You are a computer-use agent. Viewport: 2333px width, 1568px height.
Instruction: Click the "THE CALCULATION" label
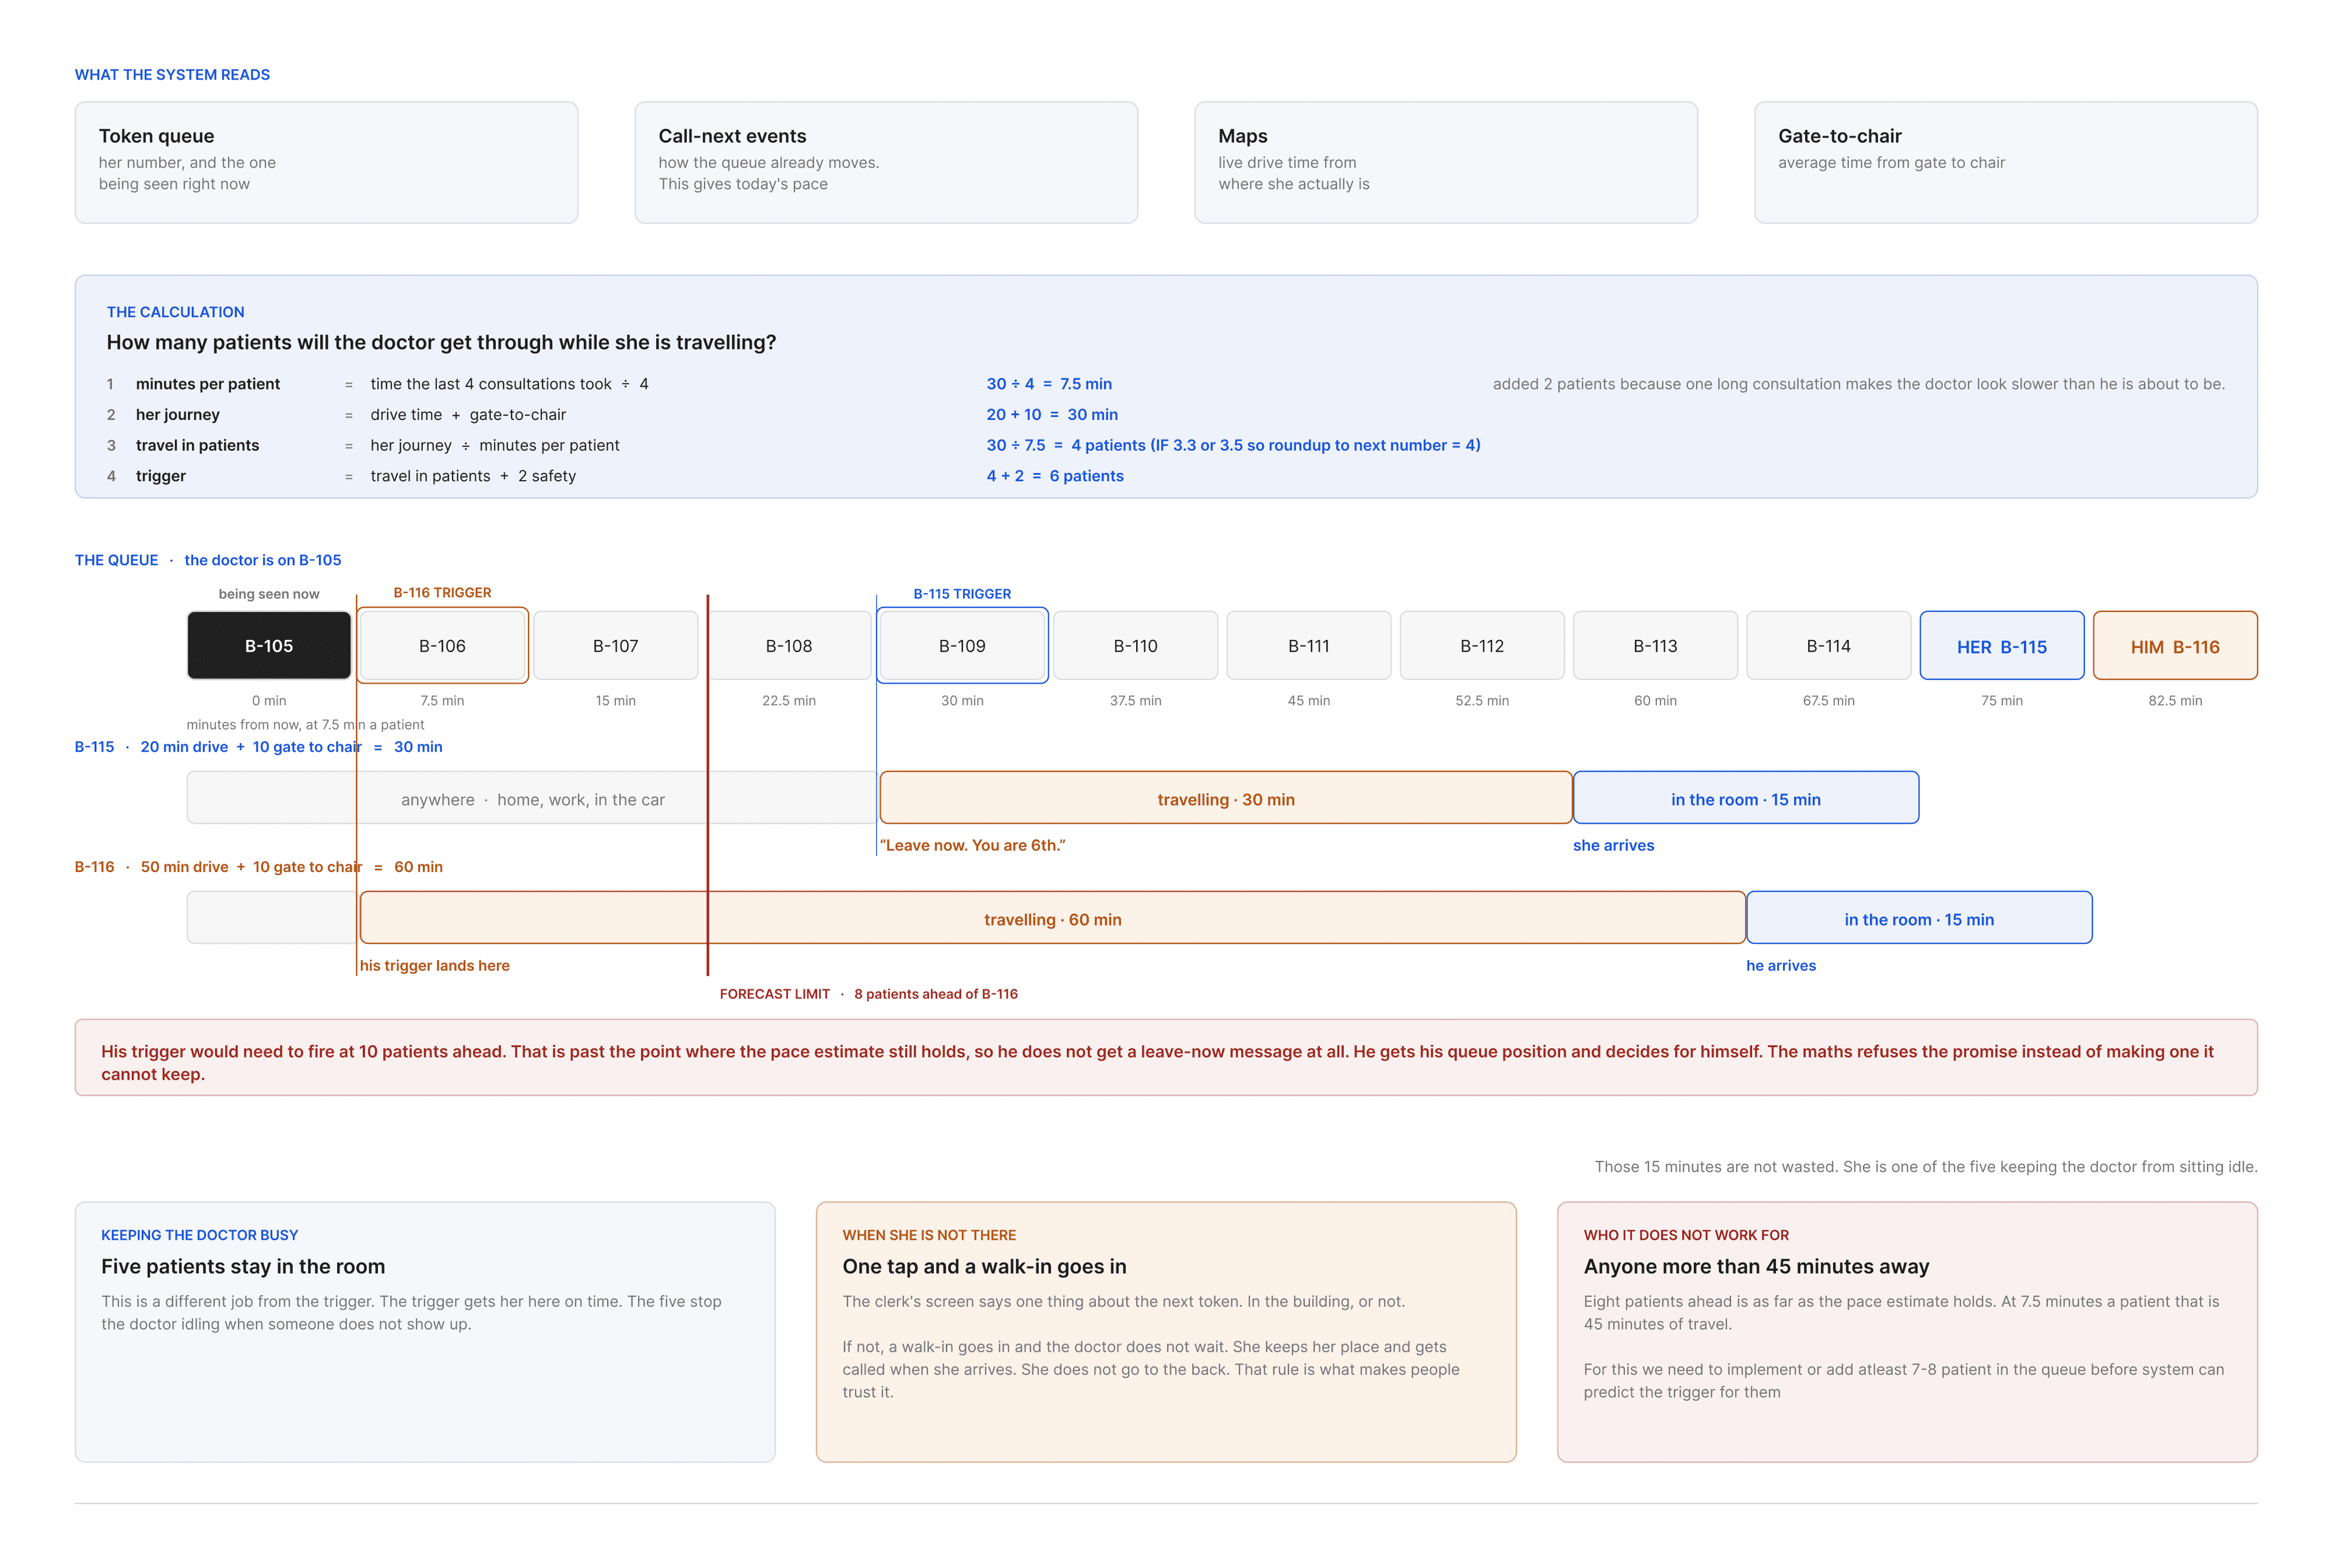pyautogui.click(x=175, y=312)
